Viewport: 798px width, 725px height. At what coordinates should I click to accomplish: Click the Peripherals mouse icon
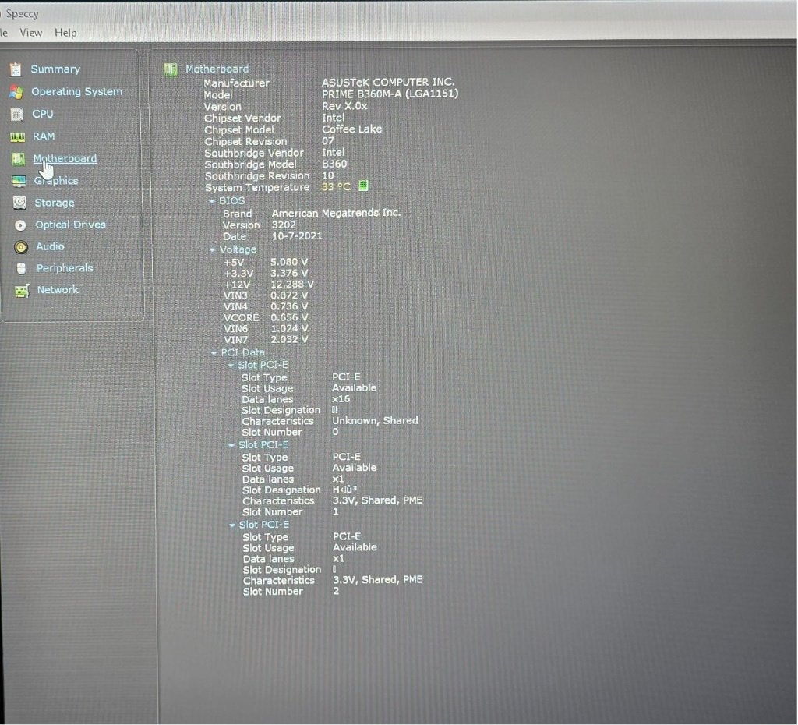pyautogui.click(x=21, y=268)
